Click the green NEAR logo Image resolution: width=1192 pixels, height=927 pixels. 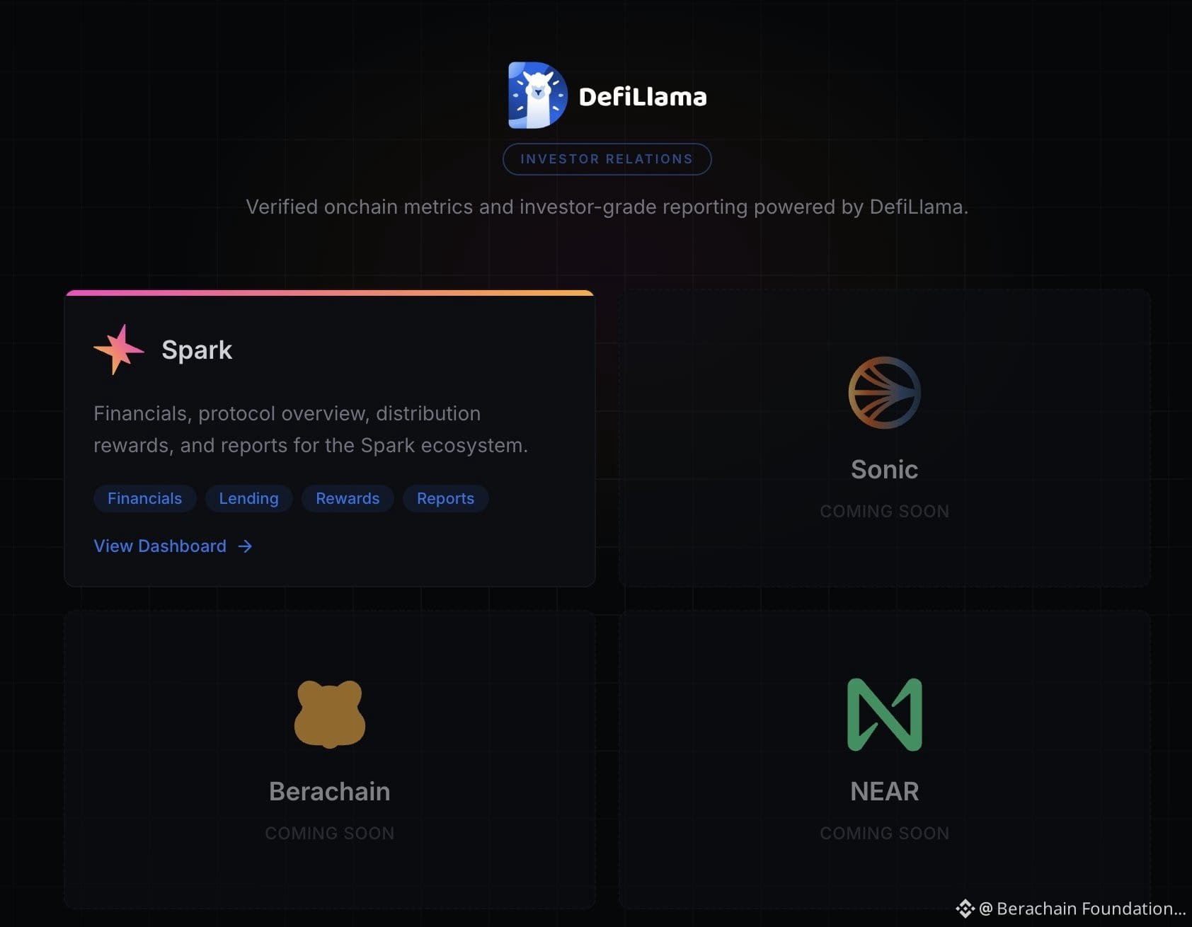(x=885, y=714)
